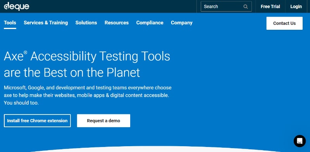Screen dimensions: 310x152
Task: Open the Solutions menu
Action: coord(86,23)
